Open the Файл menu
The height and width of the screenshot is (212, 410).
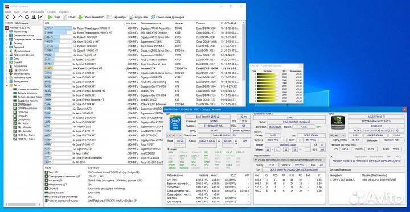(8, 12)
